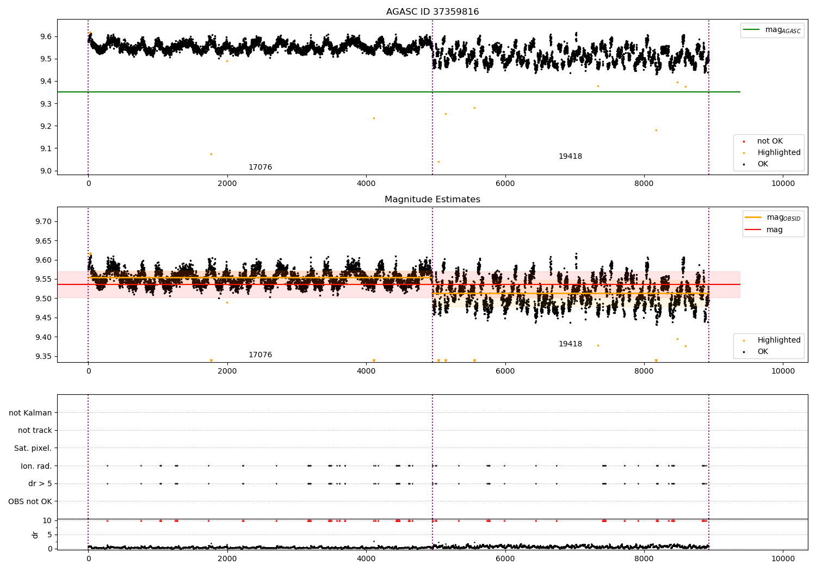Viewport: 816px width, 571px height.
Task: Click the red 'mag' legend entry in the middle plot
Action: pyautogui.click(x=764, y=229)
